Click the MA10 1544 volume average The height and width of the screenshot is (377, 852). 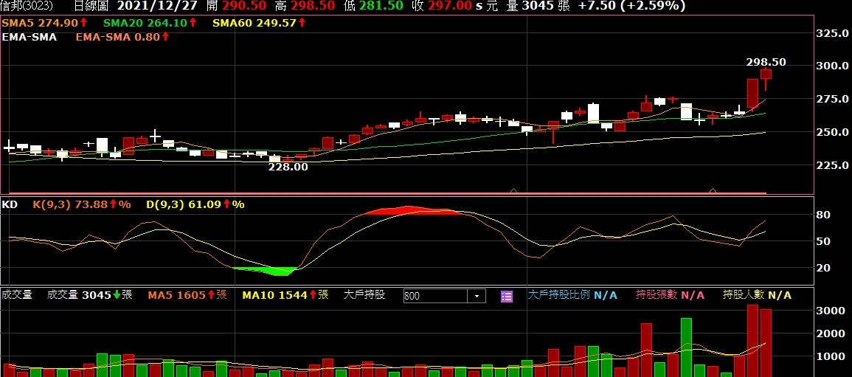pyautogui.click(x=285, y=295)
